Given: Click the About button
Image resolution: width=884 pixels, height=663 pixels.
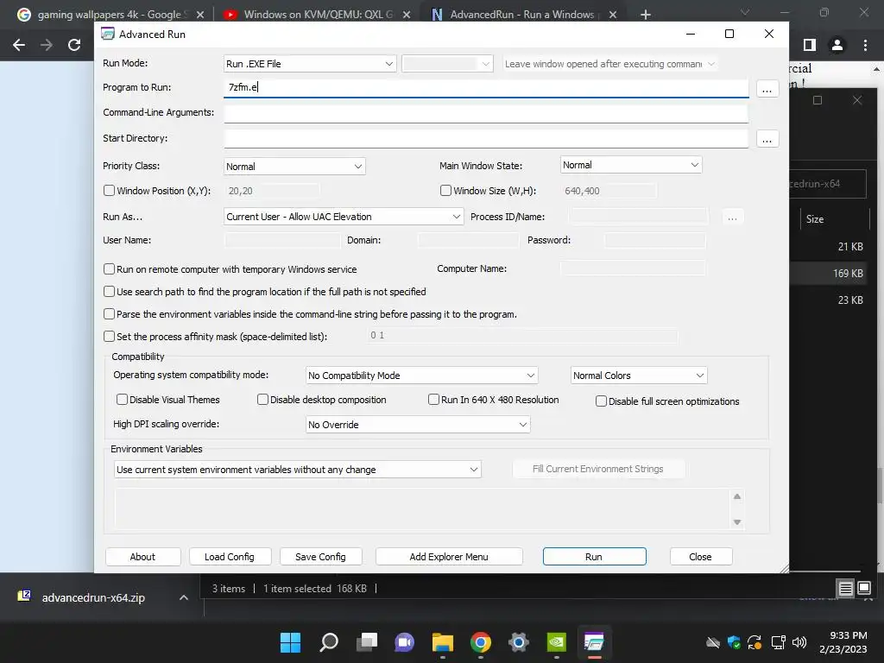Looking at the screenshot, I should pyautogui.click(x=143, y=557).
